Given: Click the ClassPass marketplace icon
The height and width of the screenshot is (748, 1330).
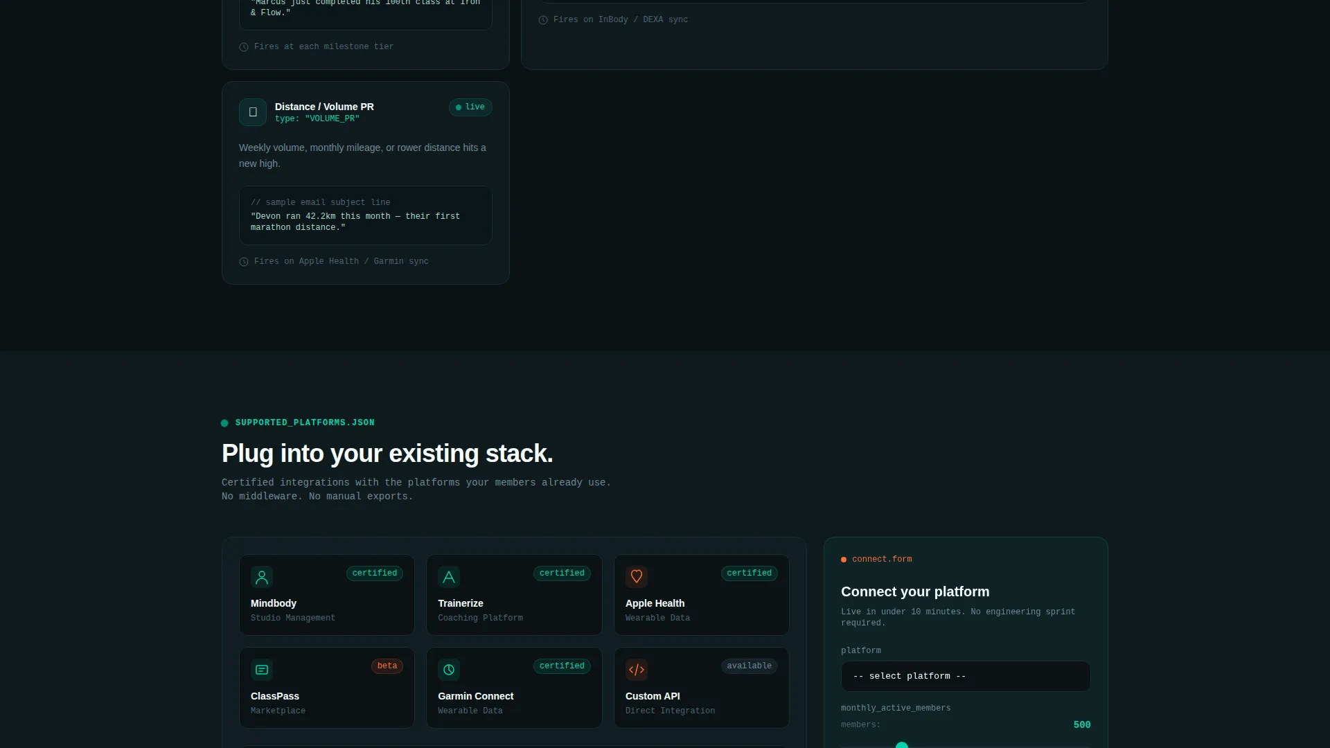Looking at the screenshot, I should point(262,670).
